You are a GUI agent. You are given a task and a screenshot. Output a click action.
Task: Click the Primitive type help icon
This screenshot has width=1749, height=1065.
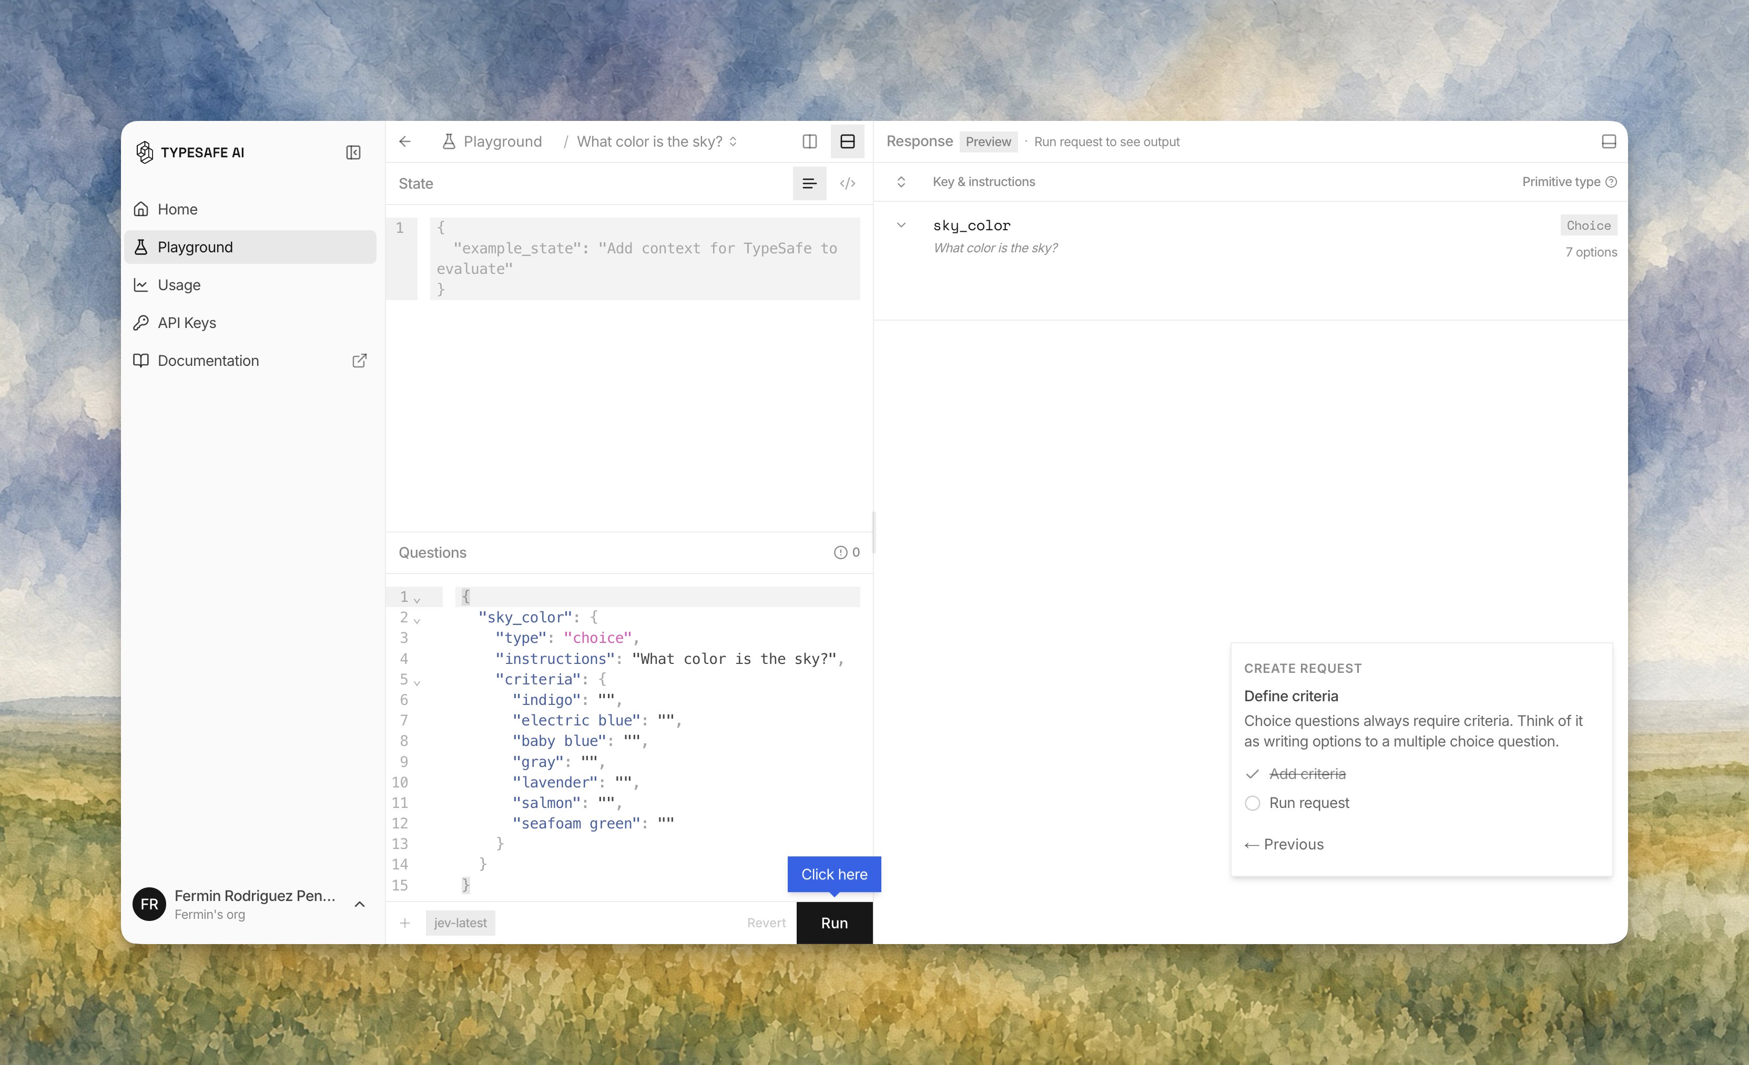(x=1611, y=182)
